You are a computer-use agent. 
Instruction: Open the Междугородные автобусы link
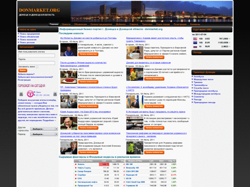pyautogui.click(x=207, y=94)
